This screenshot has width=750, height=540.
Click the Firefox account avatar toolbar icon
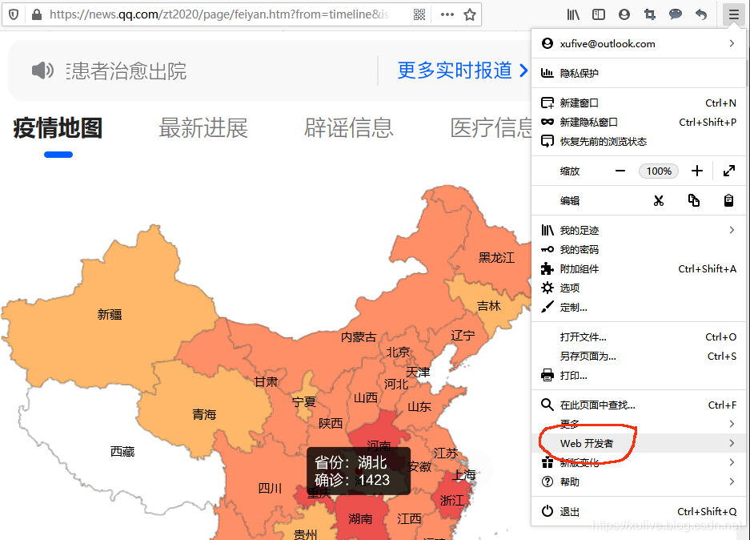click(624, 15)
